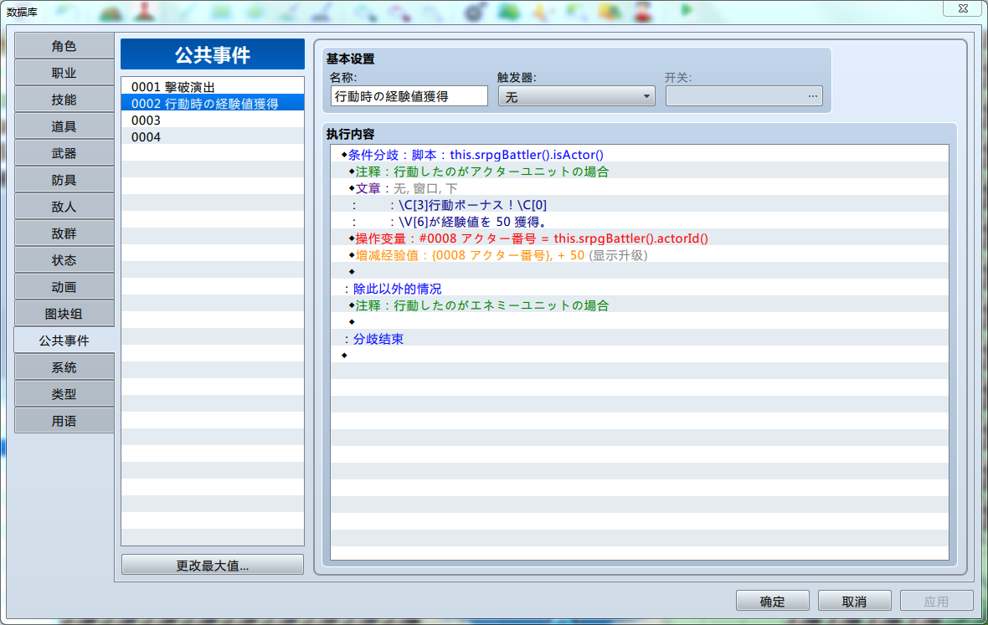This screenshot has height=625, width=988.
Task: Click the disabled 开关 selector field
Action: [x=744, y=96]
